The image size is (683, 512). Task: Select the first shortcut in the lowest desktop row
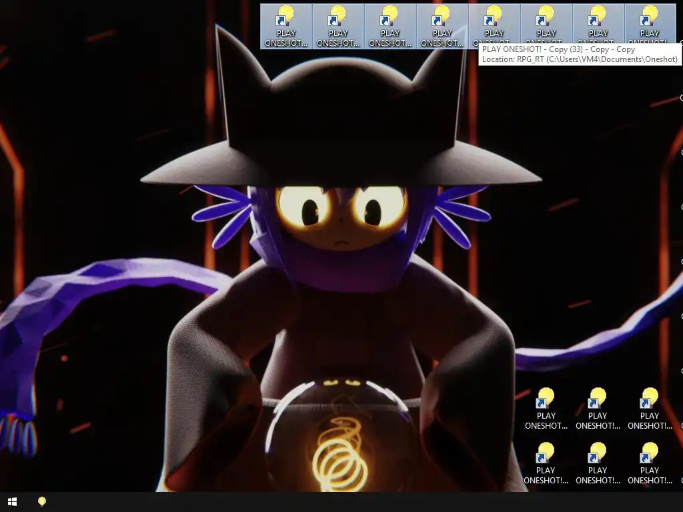pyautogui.click(x=546, y=464)
